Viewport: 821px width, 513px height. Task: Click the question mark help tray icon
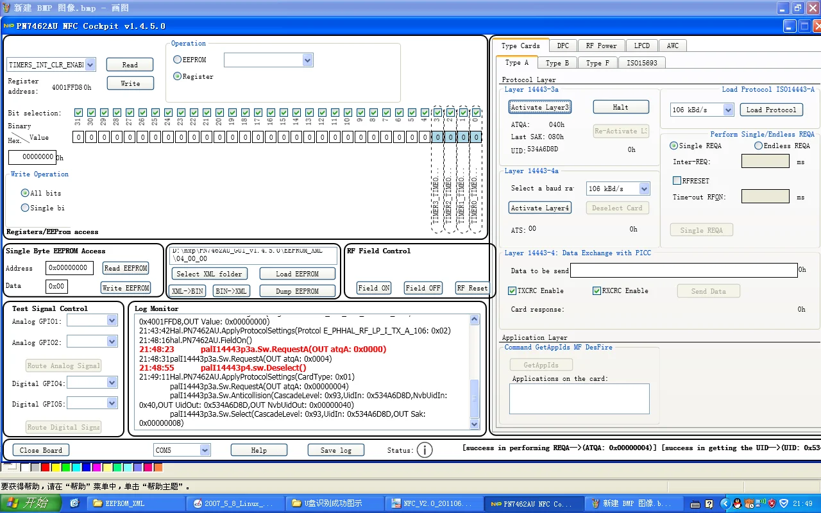pyautogui.click(x=709, y=504)
